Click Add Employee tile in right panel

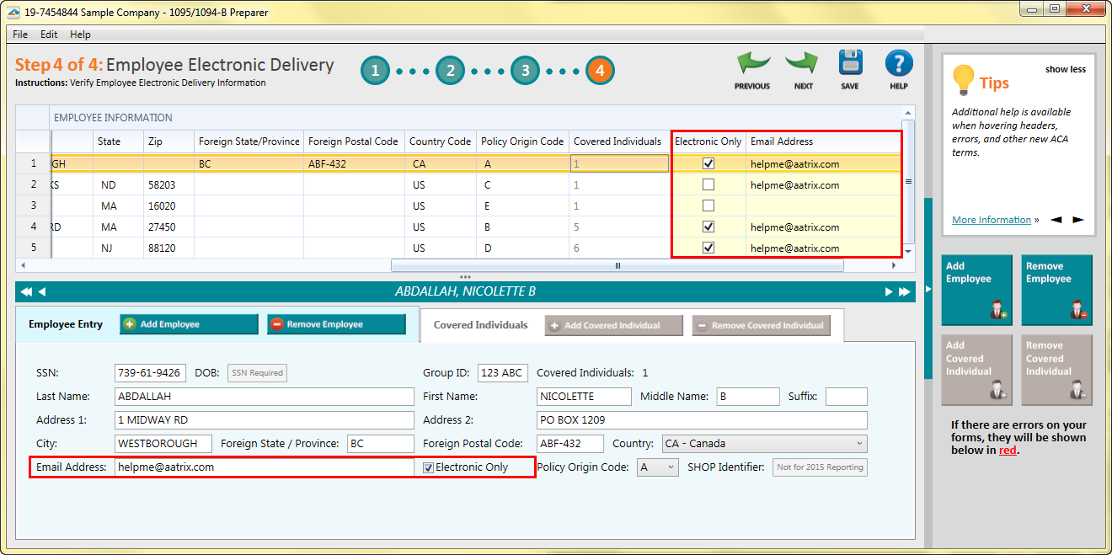click(976, 291)
